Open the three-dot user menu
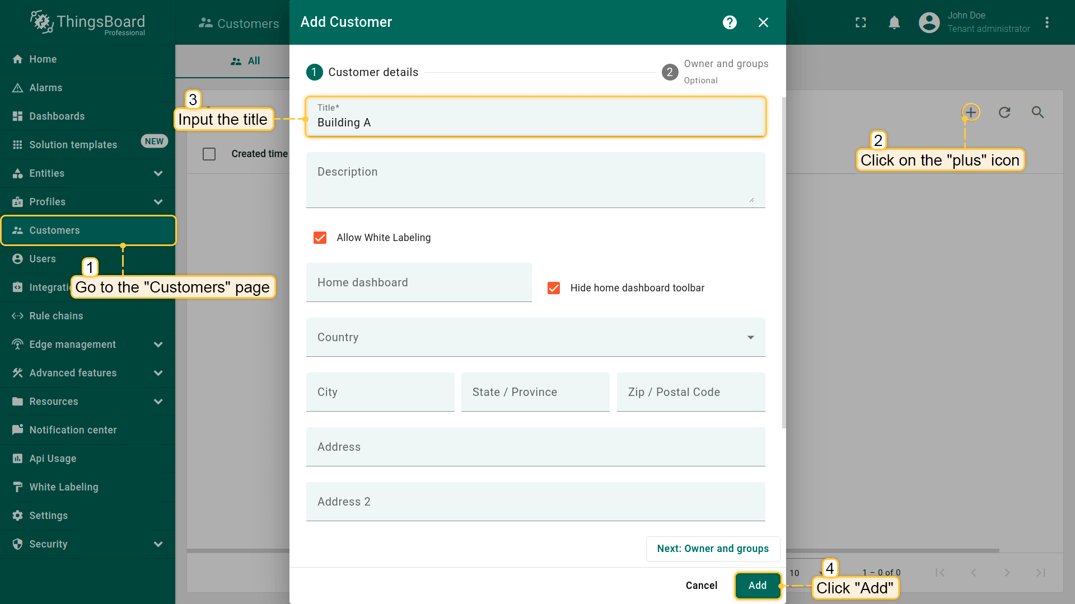The image size is (1075, 604). click(1046, 22)
